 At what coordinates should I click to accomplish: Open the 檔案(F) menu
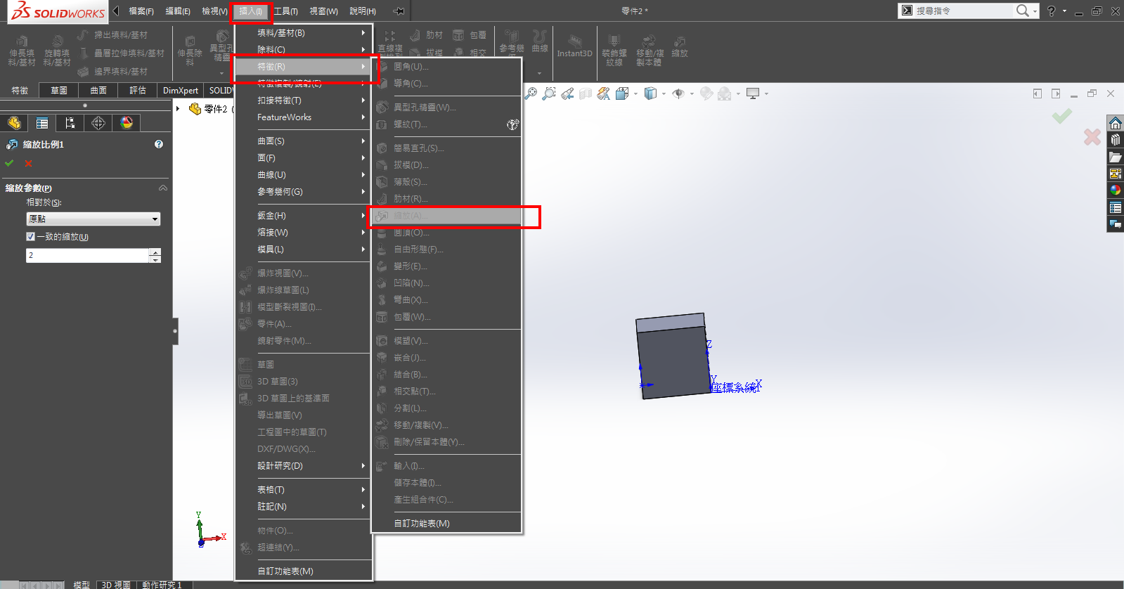[x=141, y=11]
